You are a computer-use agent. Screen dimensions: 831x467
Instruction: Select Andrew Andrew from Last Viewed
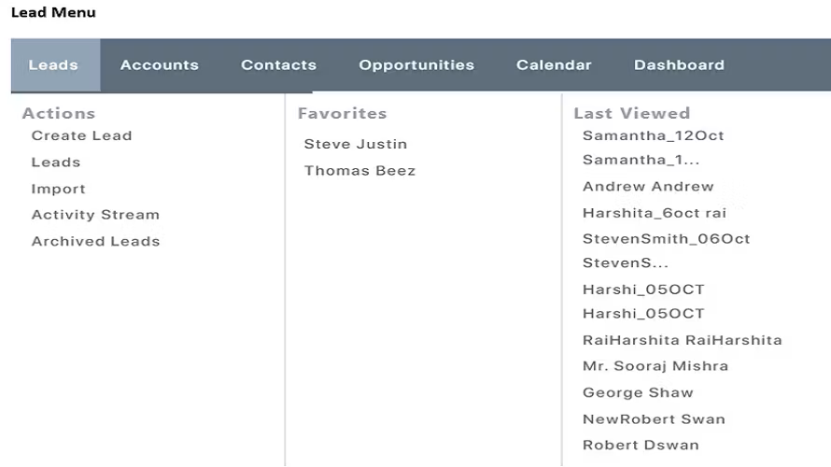(648, 187)
